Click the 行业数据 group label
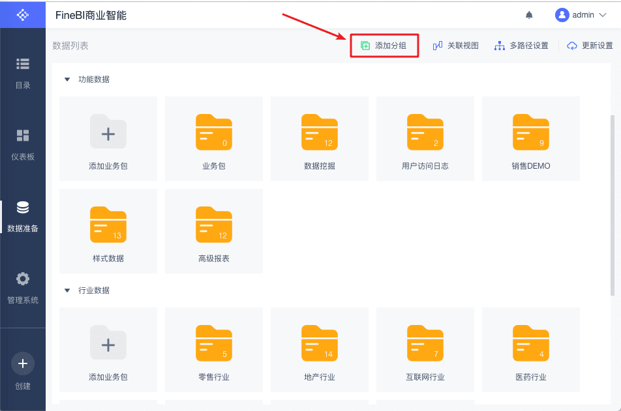 pos(94,291)
